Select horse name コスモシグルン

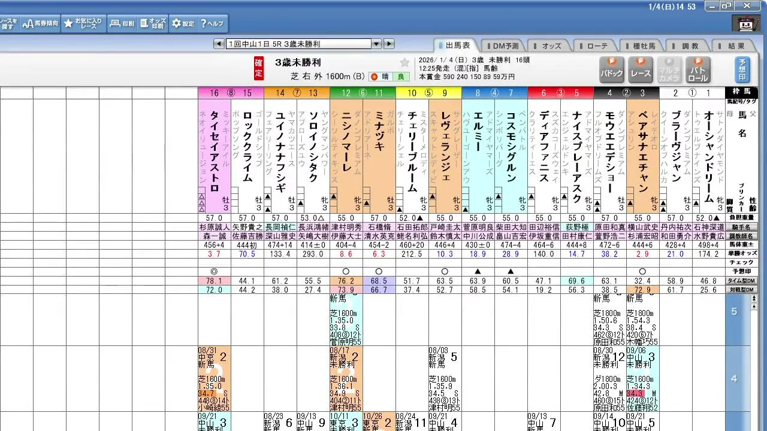click(511, 146)
